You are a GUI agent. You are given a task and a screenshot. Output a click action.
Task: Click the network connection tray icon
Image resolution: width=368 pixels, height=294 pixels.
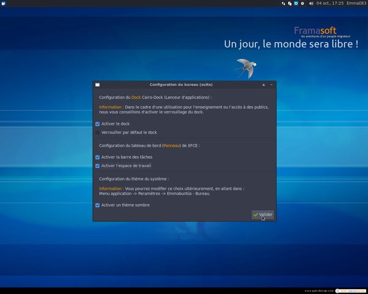283,4
